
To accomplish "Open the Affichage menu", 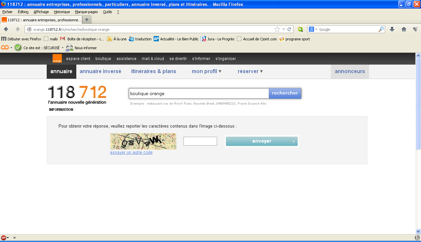I will 41,12.
